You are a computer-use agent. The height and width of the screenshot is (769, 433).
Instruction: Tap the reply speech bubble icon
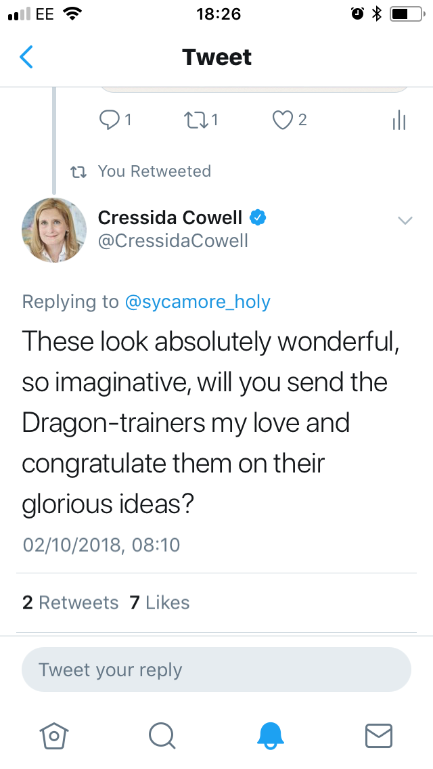click(x=108, y=120)
